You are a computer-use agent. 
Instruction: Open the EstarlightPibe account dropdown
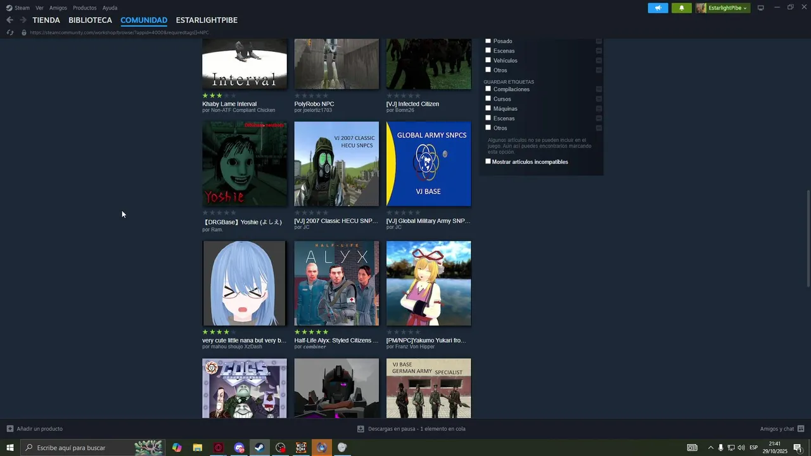tap(722, 8)
